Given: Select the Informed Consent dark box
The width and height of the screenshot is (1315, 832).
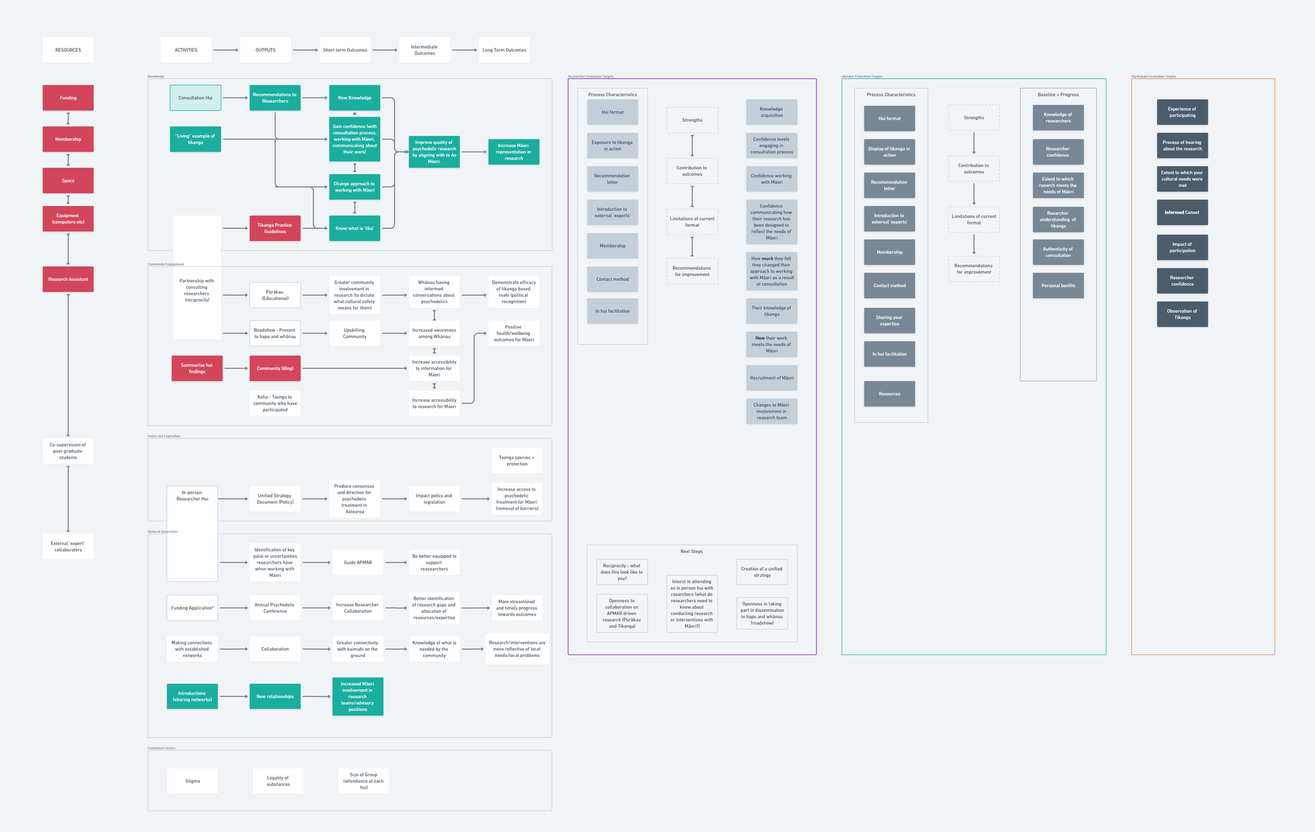Looking at the screenshot, I should coord(1182,212).
